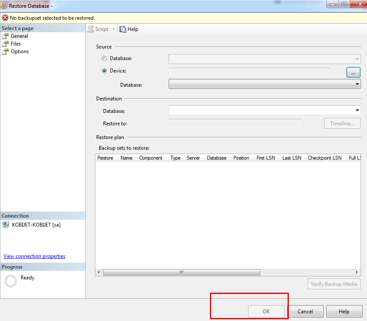Click the KOBIJET-KOBIJET [sa] connection text
Viewport: 367px width, 321px height.
[x=36, y=225]
